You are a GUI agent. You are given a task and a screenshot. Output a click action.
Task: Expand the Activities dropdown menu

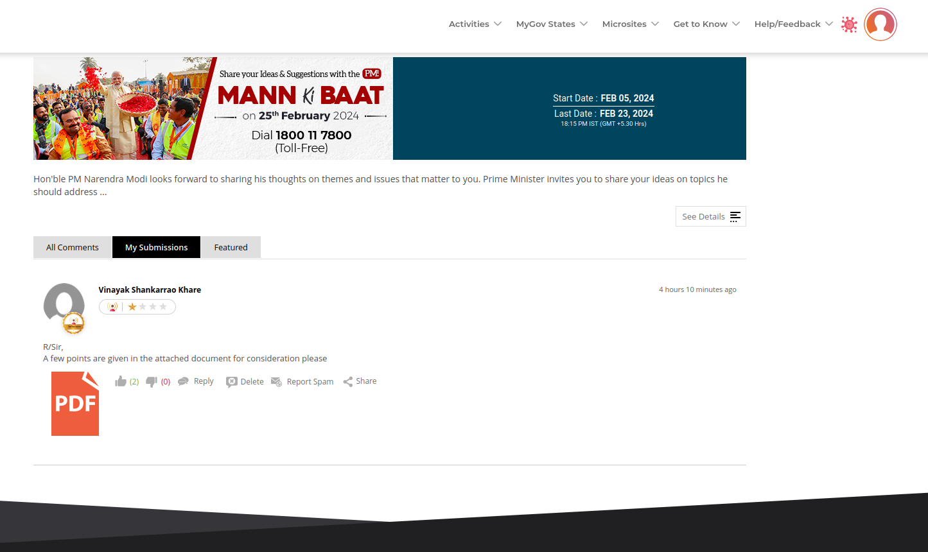click(x=475, y=24)
